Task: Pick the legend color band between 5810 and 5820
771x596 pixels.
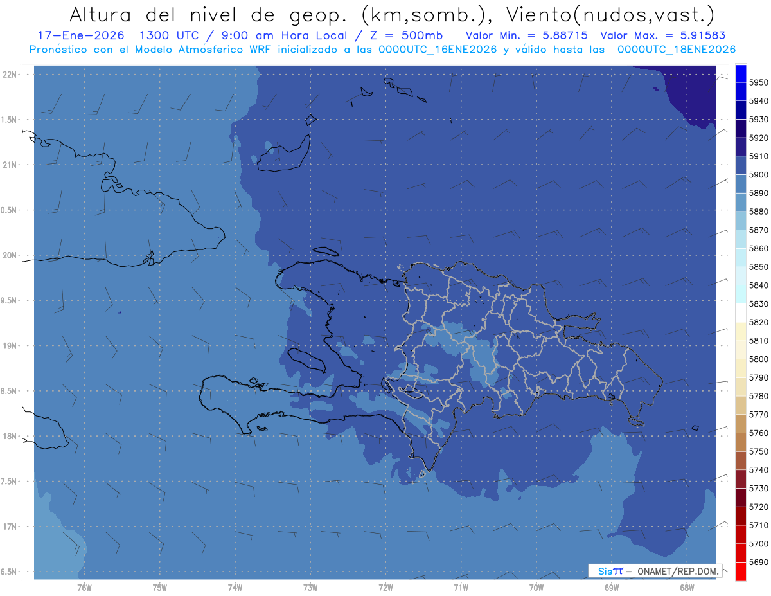Action: pyautogui.click(x=741, y=331)
